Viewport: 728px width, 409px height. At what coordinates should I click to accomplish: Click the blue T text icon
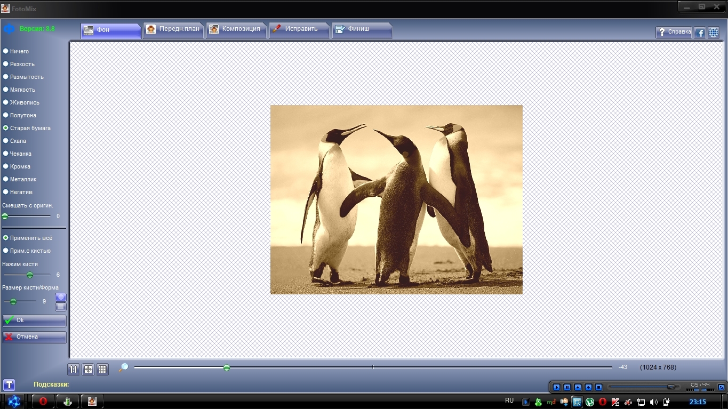tap(9, 384)
